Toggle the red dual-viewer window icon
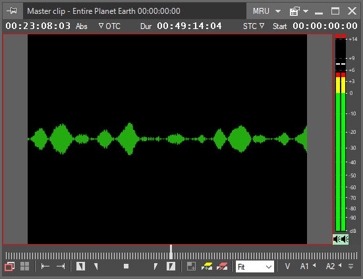This screenshot has height=279, width=363. pos(9,266)
